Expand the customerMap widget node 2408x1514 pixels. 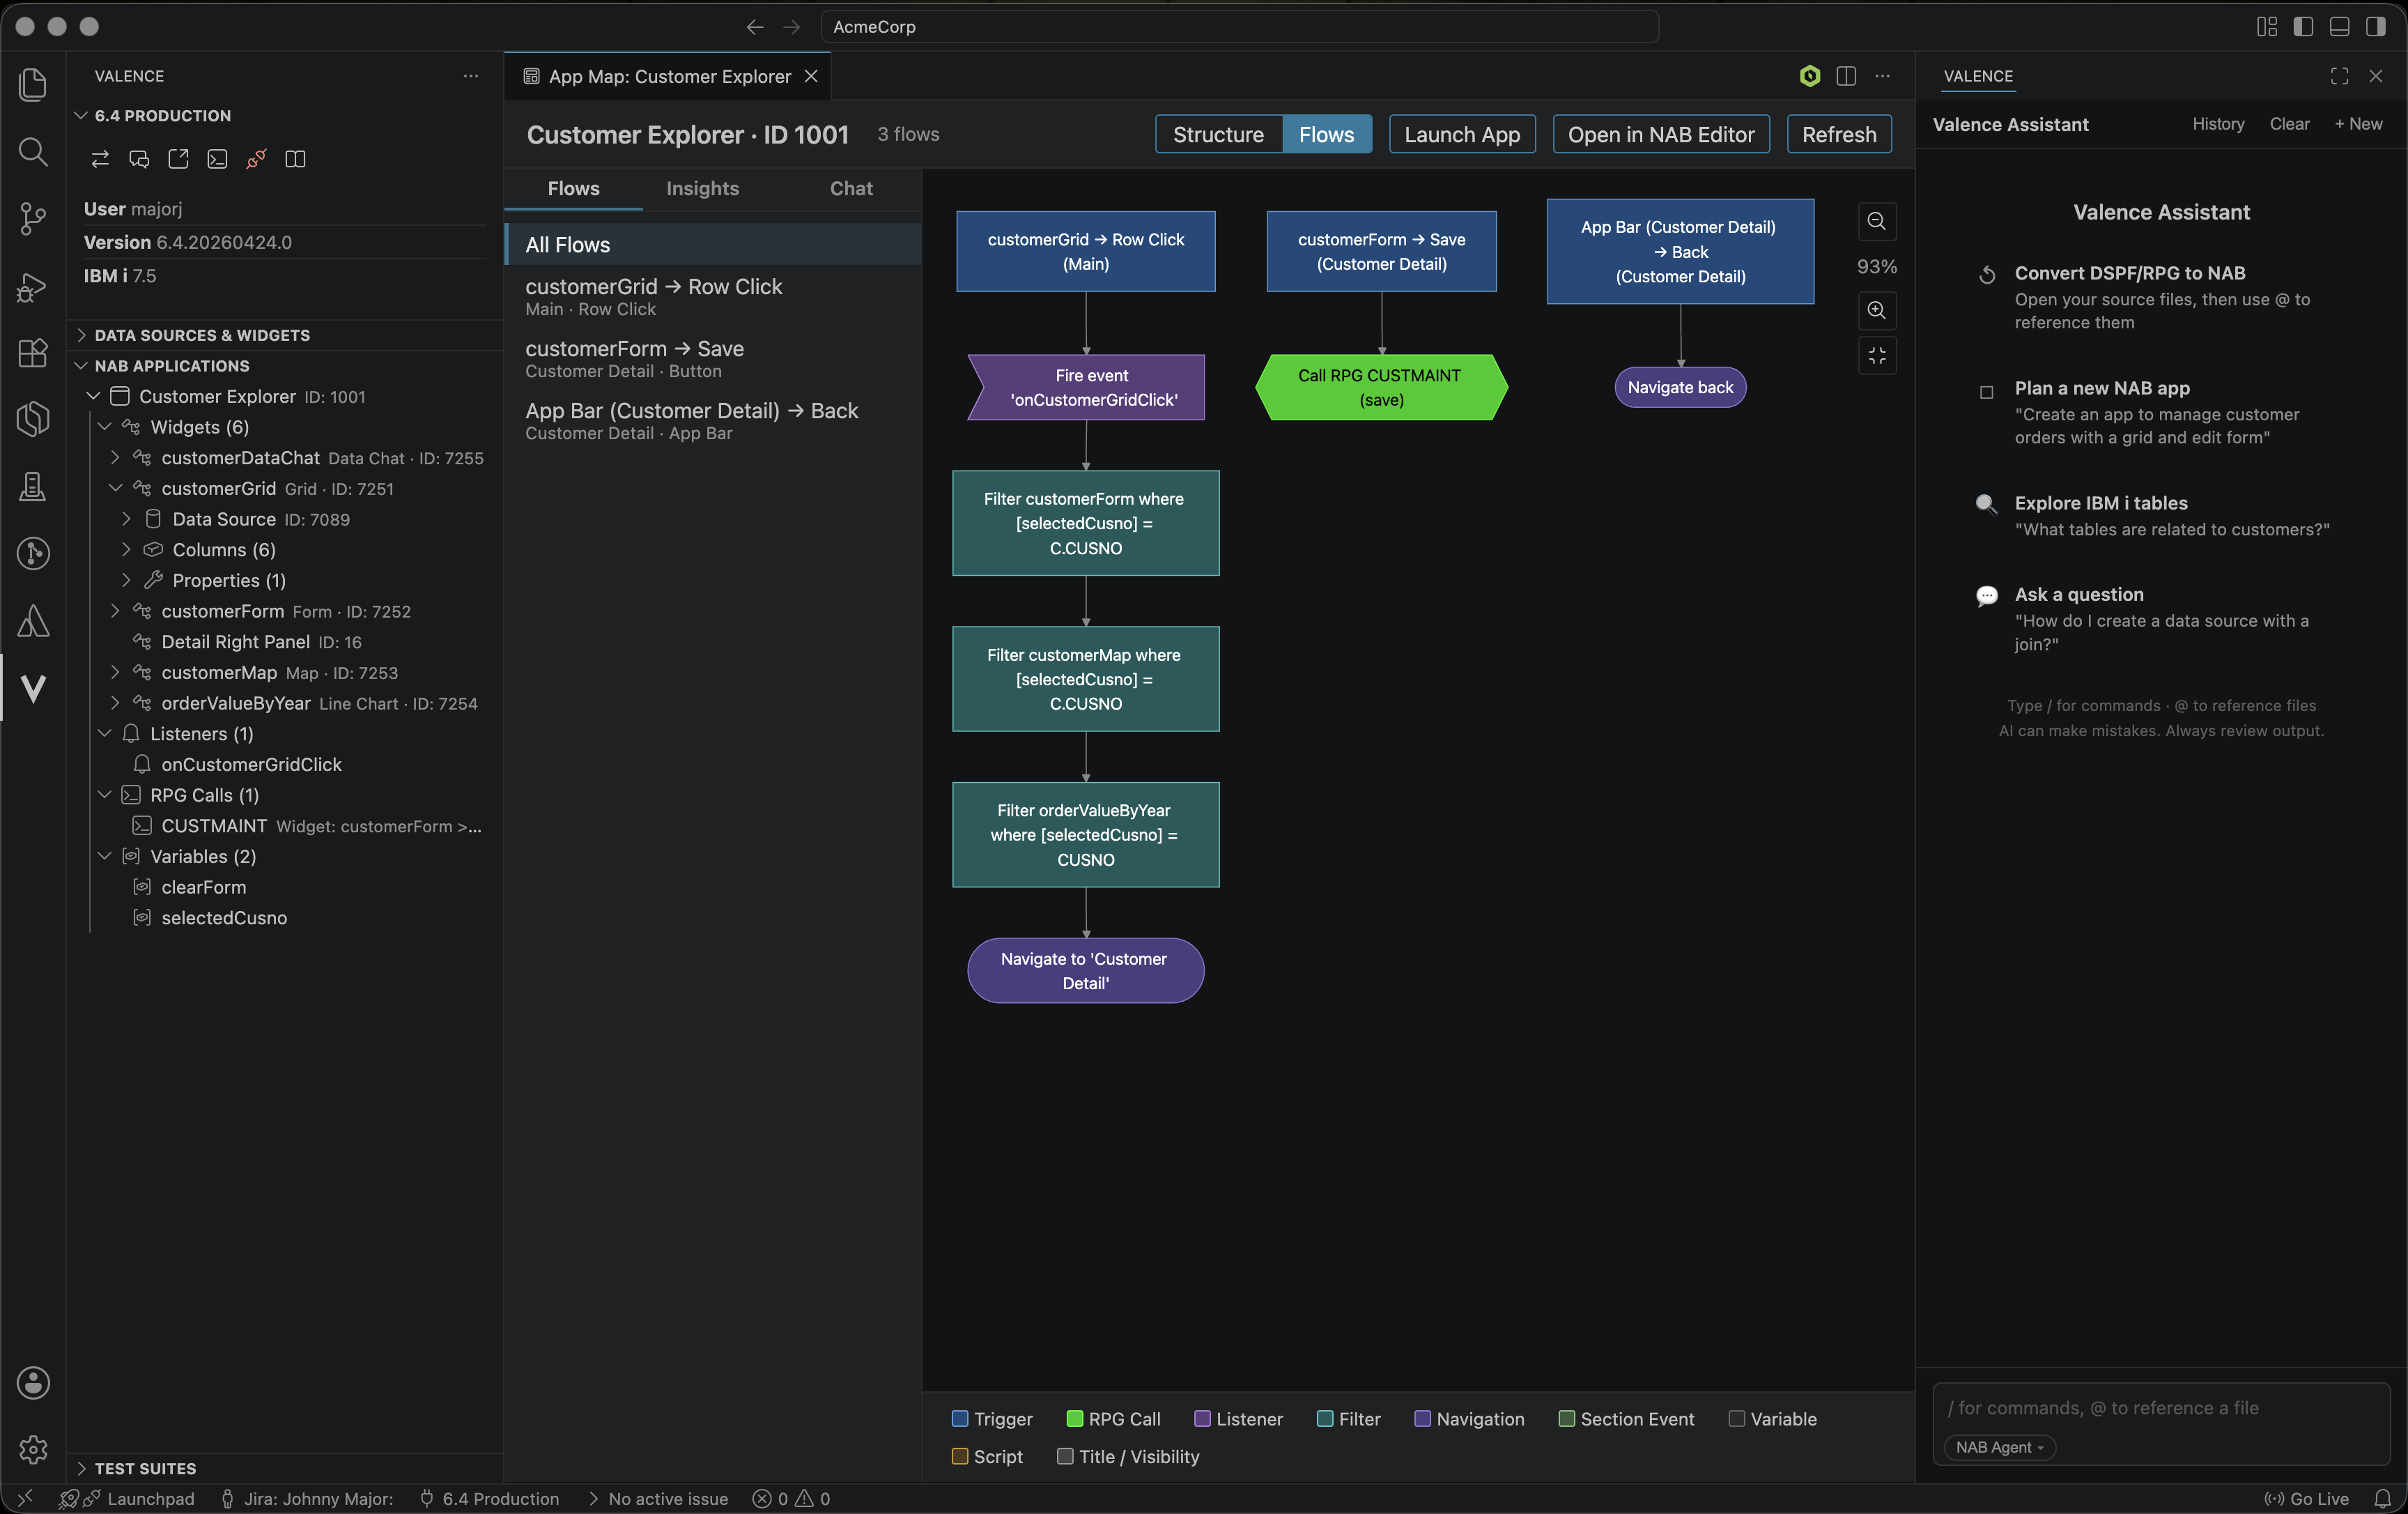115,673
